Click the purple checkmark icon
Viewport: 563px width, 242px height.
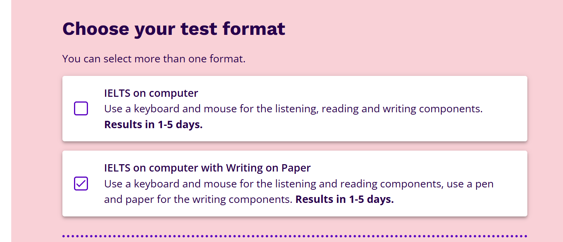click(x=81, y=183)
